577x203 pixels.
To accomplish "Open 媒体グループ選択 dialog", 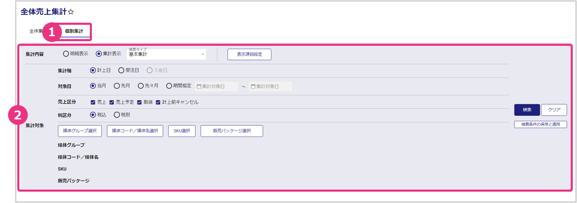I will pos(80,131).
